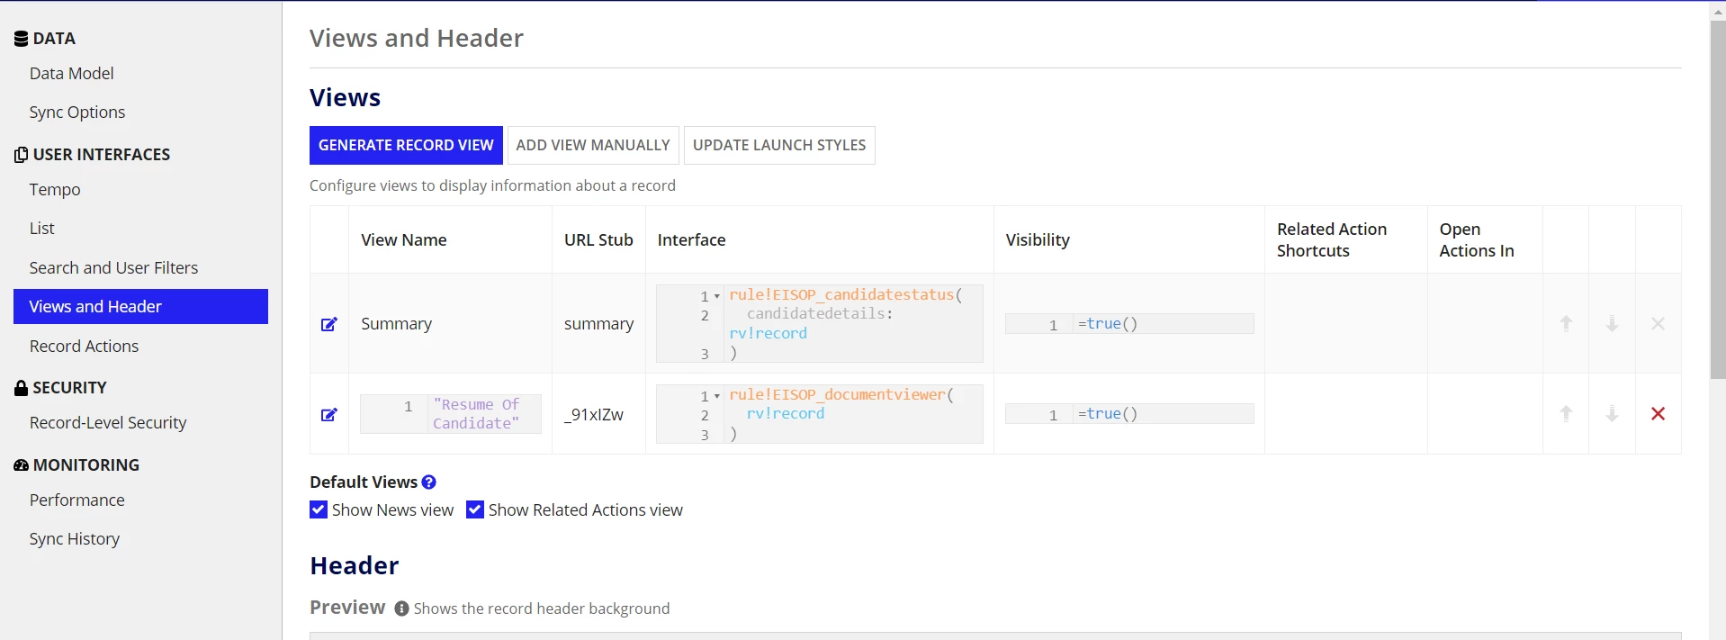Screen dimensions: 1726x640
Task: Click the MONITORING dashboard icon
Action: (22, 465)
